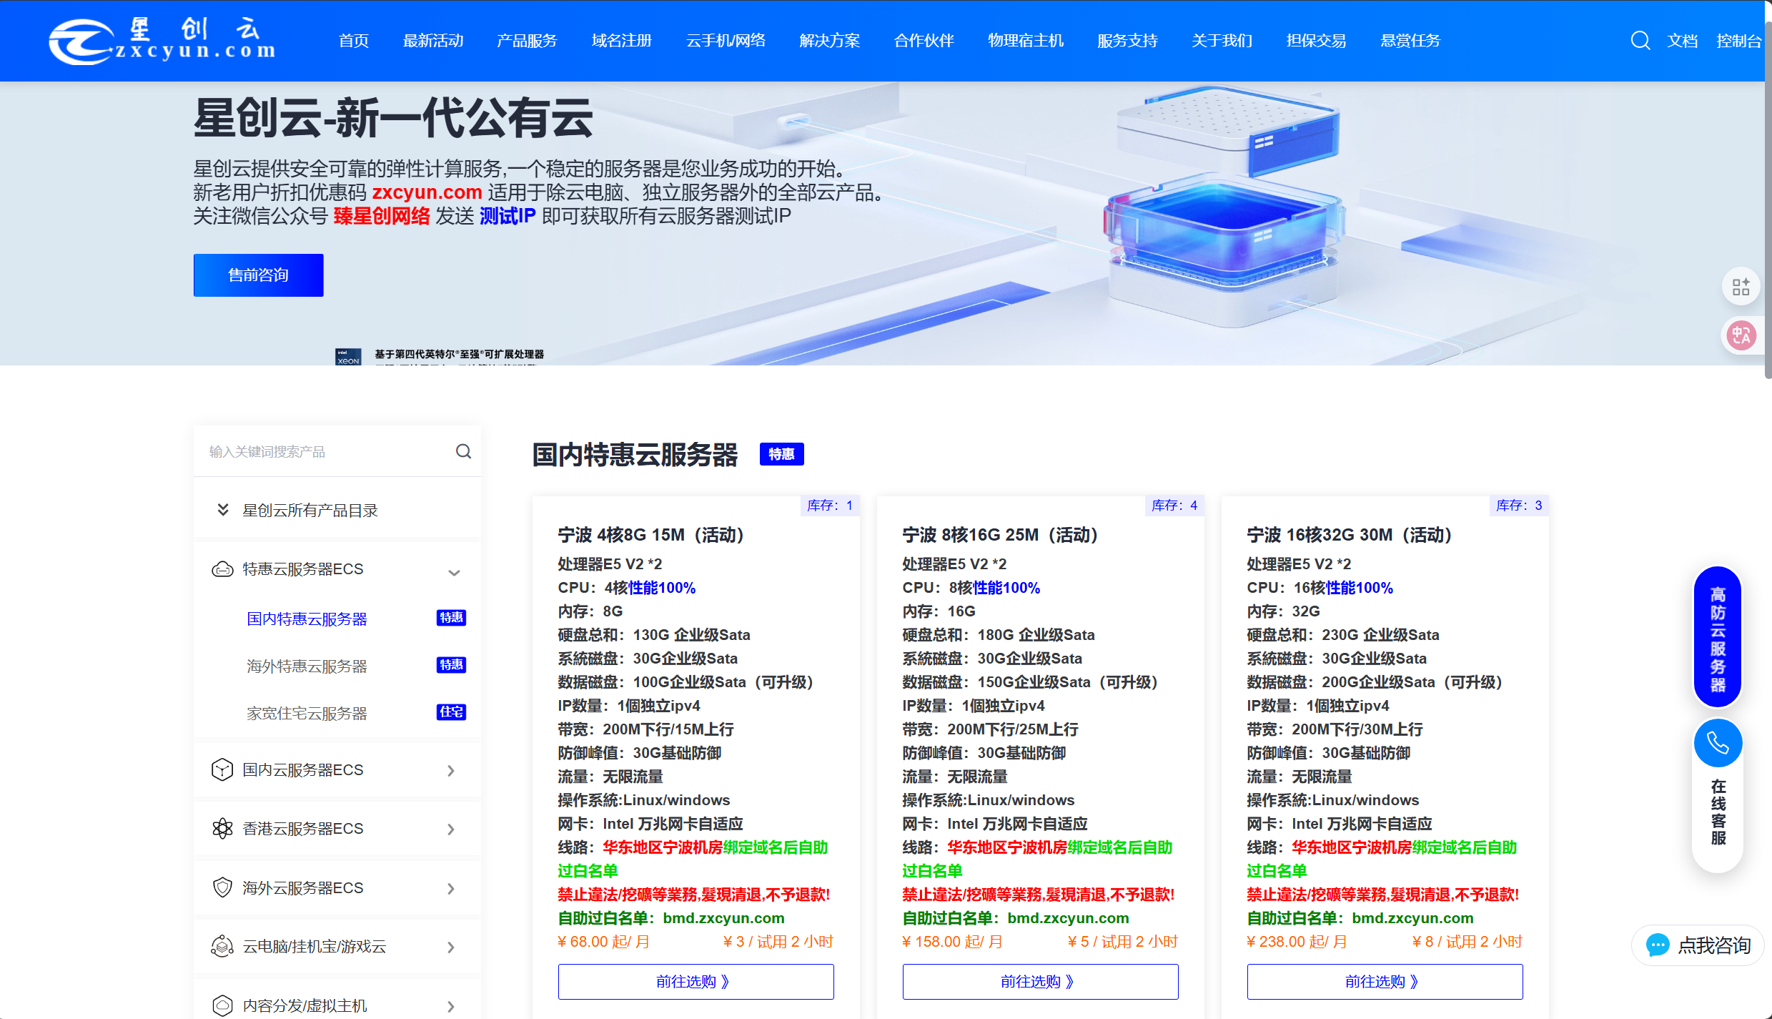The image size is (1772, 1019).
Task: Click the 售前咨询 button
Action: [x=258, y=275]
